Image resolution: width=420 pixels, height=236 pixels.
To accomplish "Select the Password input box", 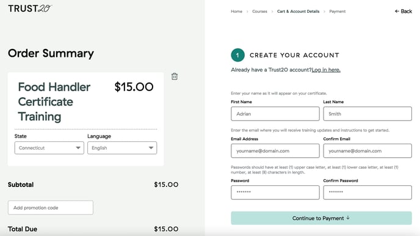I will (275, 193).
